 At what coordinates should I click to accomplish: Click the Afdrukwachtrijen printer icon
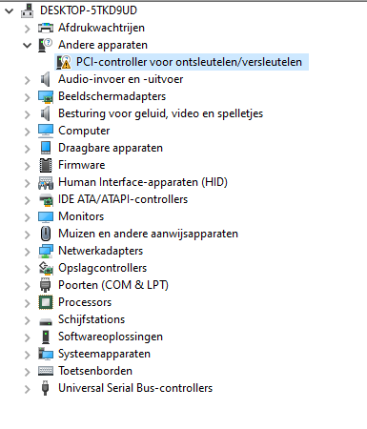(x=46, y=28)
